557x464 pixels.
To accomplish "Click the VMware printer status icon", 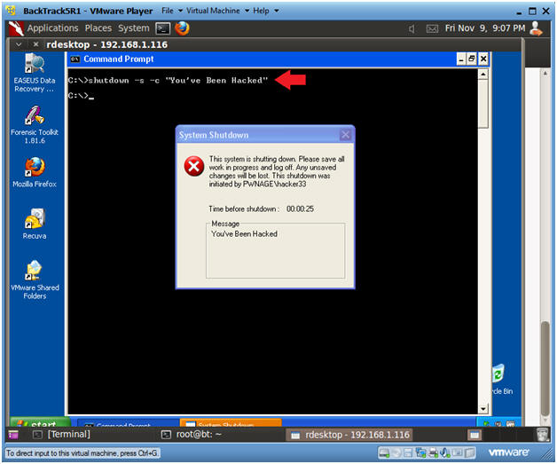I will click(x=434, y=452).
